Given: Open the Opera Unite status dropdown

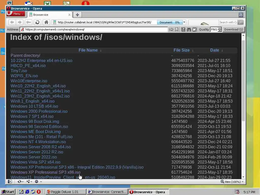Looking at the screenshot, I should pyautogui.click(x=29, y=182).
